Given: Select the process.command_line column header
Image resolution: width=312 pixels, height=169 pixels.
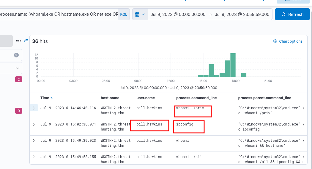Looking at the screenshot, I should [196, 98].
